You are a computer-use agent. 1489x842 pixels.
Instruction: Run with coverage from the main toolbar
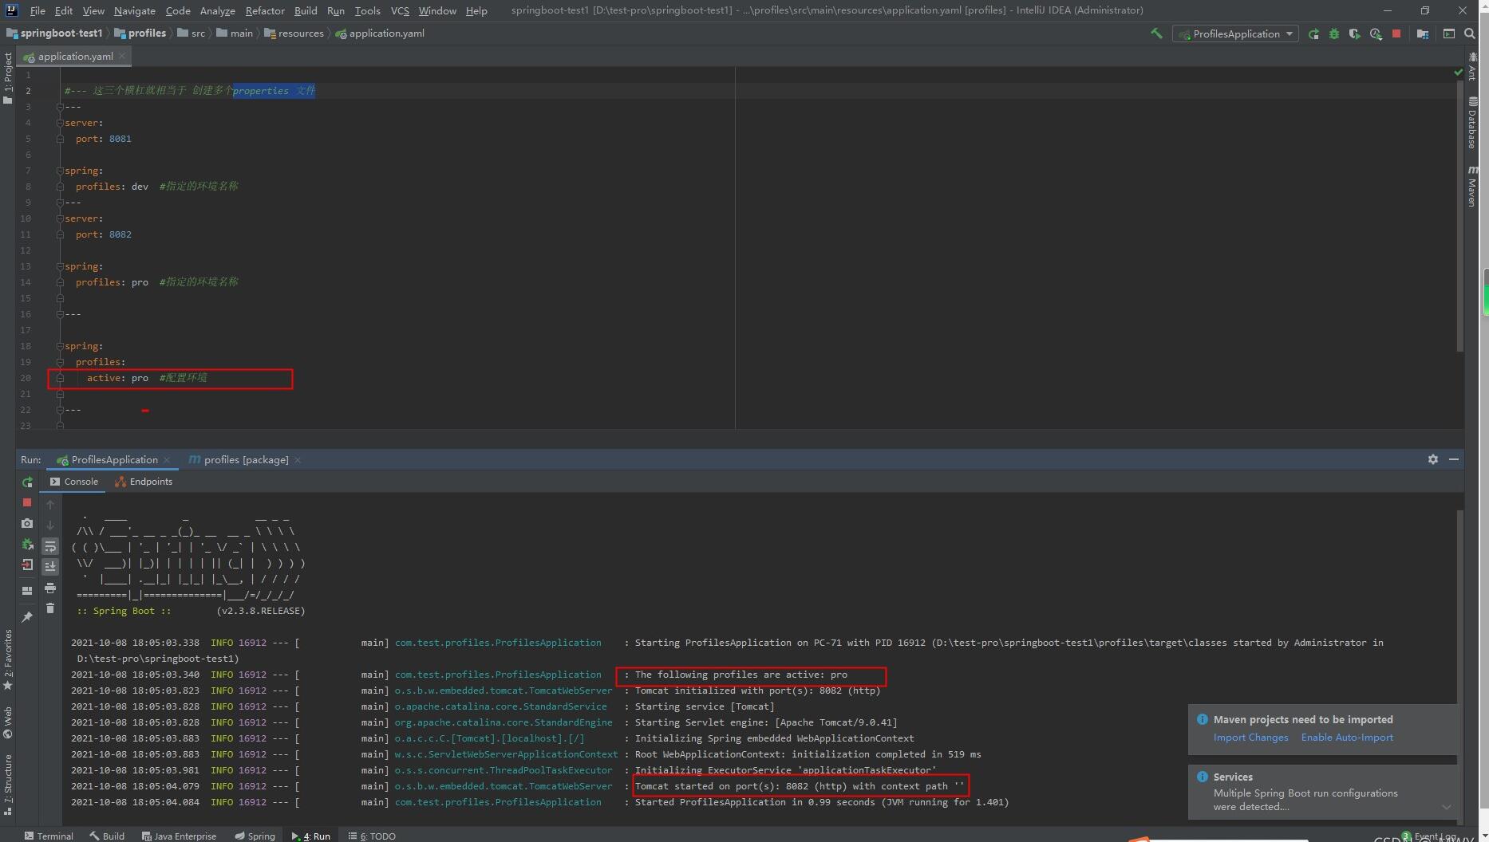coord(1355,33)
